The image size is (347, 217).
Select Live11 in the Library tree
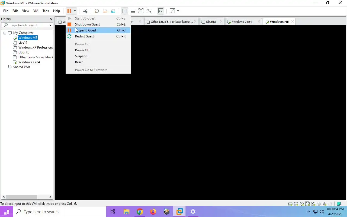(23, 43)
